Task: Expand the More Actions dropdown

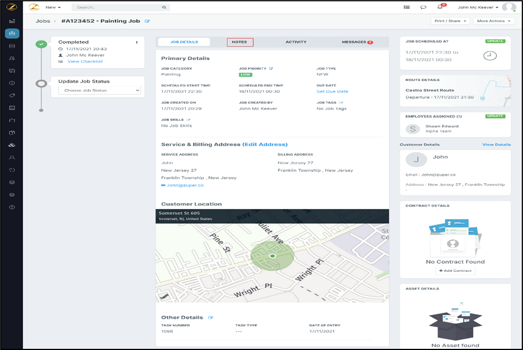Action: [493, 21]
